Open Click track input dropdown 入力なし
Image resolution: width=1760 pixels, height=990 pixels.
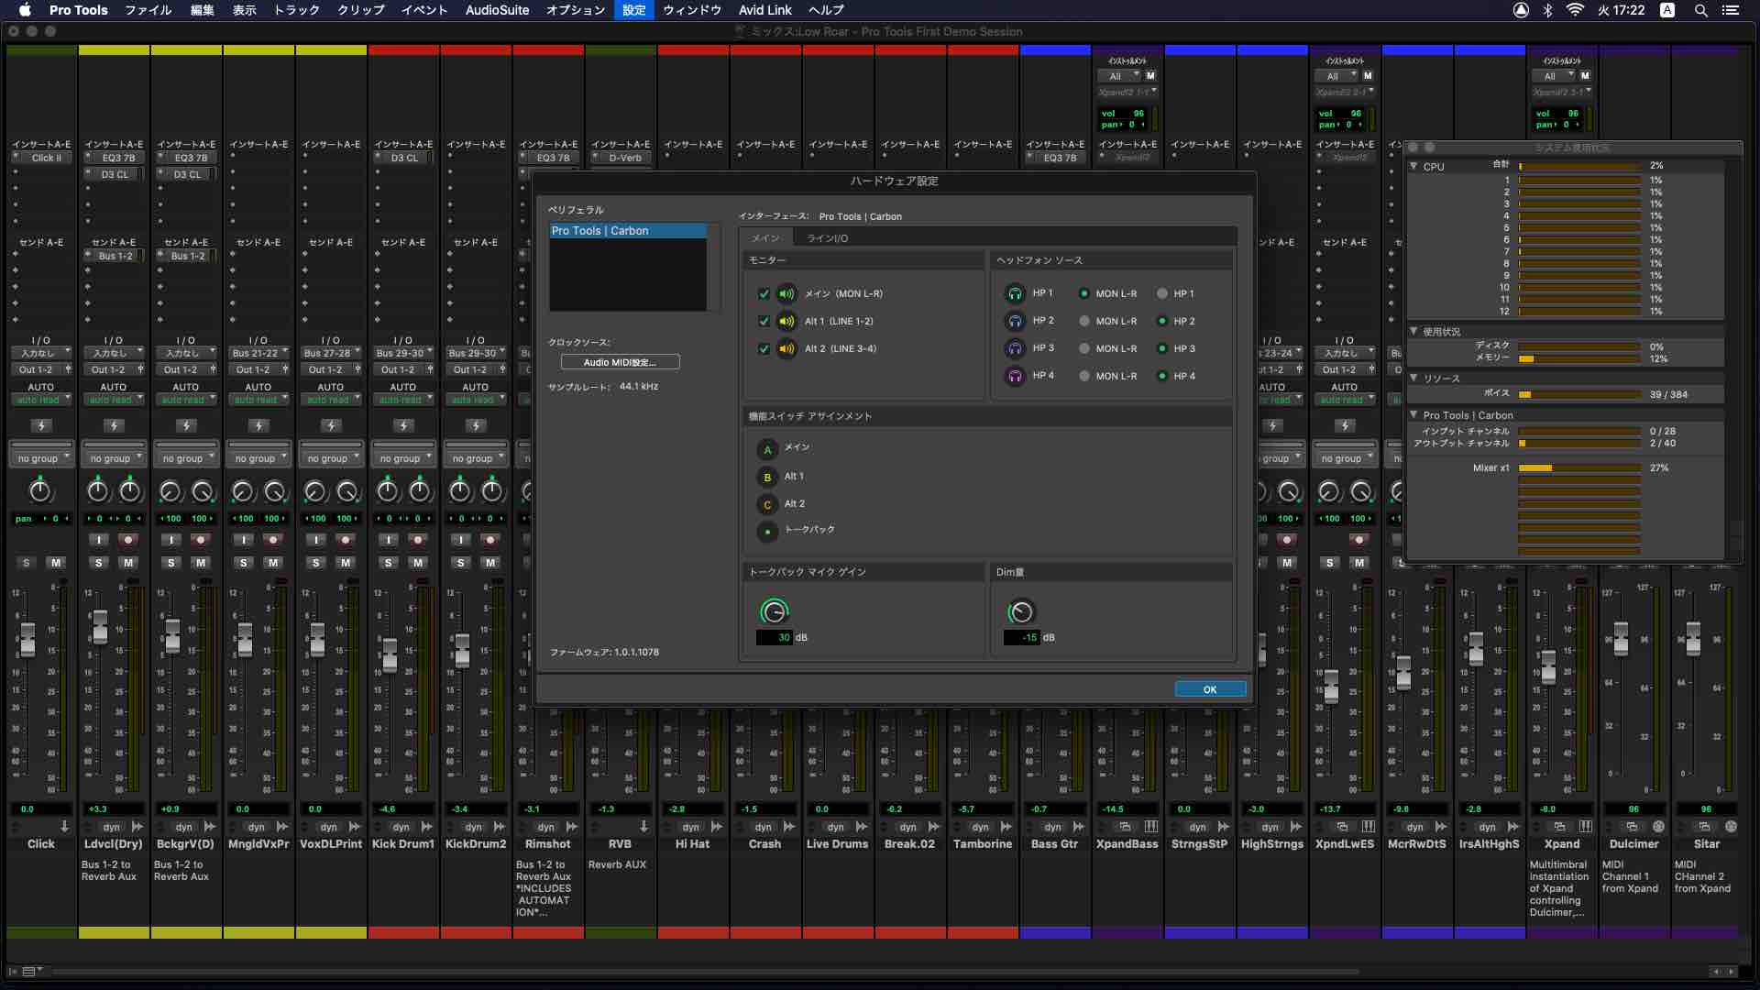41,353
